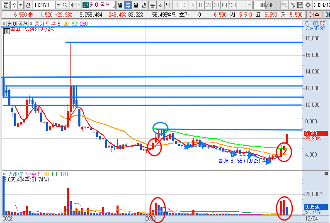
Task: Switch to the monthly 월 chart period
Action: pyautogui.click(x=136, y=5)
